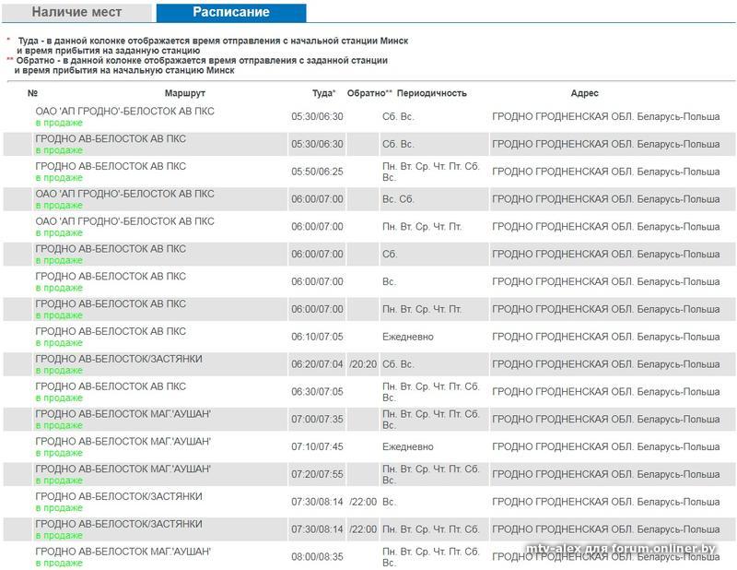The image size is (737, 570).
Task: Select the Сб. Вс. periodicity on the 06:20 route
Action: coord(399,364)
